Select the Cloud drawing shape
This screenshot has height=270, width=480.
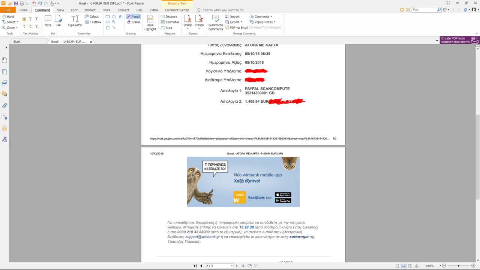114,17
